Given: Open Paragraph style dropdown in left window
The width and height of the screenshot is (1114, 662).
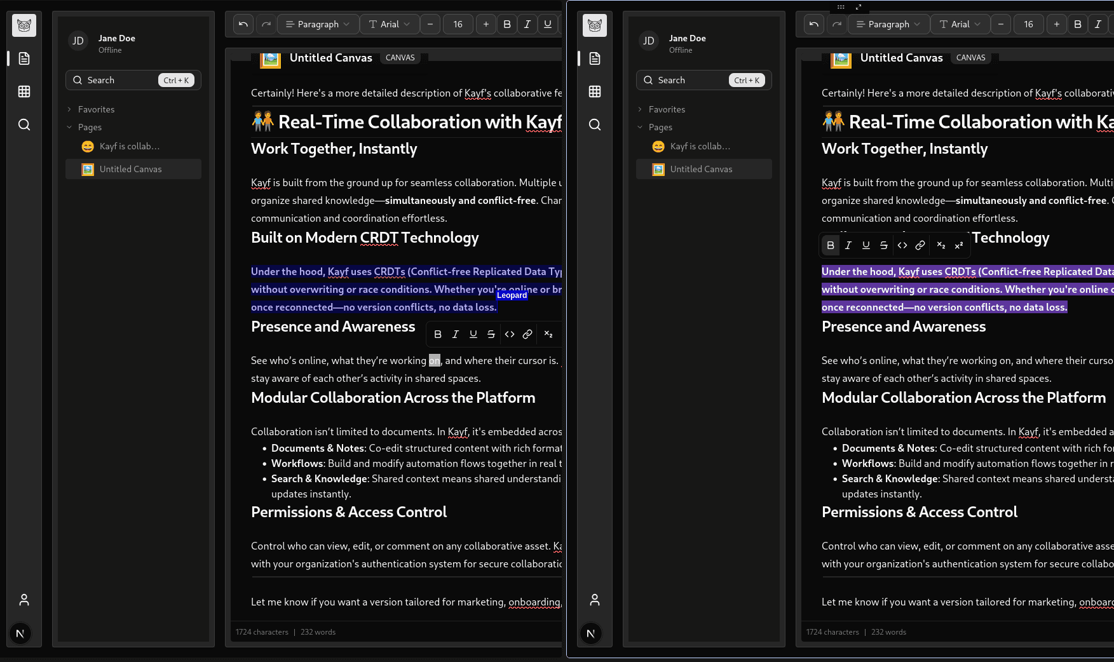Looking at the screenshot, I should 318,24.
